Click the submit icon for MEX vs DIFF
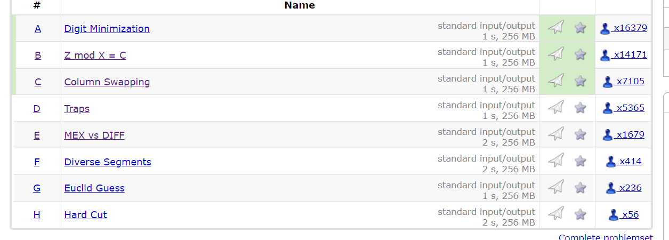Screen dimensions: 669x240 coord(556,134)
